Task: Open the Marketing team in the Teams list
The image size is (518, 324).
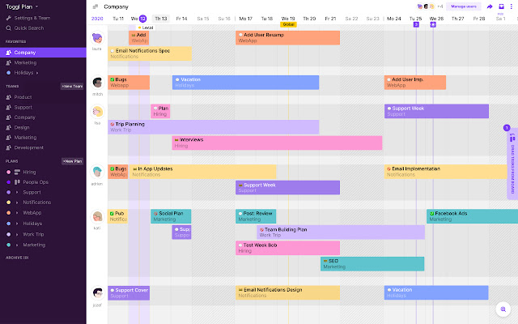Action: (x=25, y=138)
